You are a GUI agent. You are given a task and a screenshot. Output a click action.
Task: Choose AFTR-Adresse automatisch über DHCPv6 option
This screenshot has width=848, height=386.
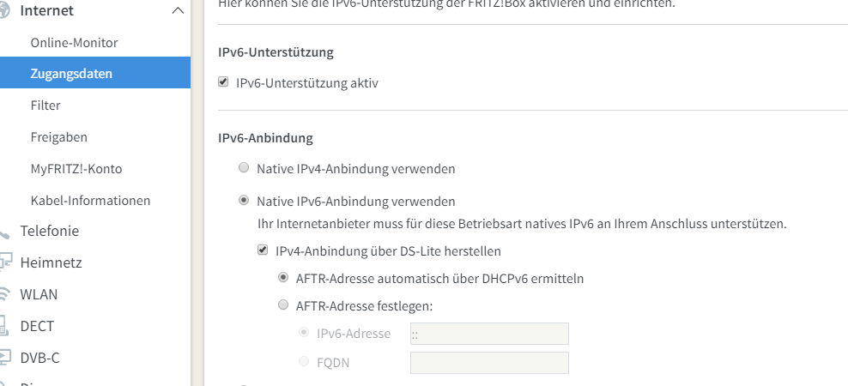(284, 278)
